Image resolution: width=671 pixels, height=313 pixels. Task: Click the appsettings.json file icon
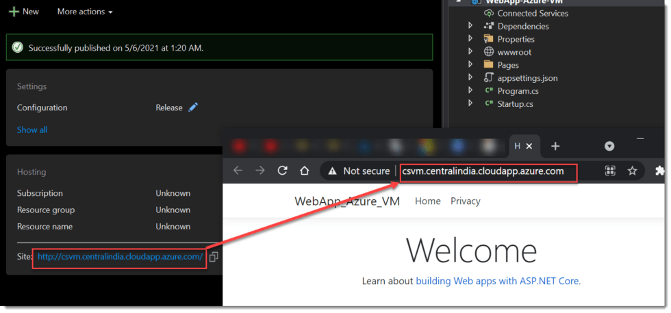coord(489,77)
